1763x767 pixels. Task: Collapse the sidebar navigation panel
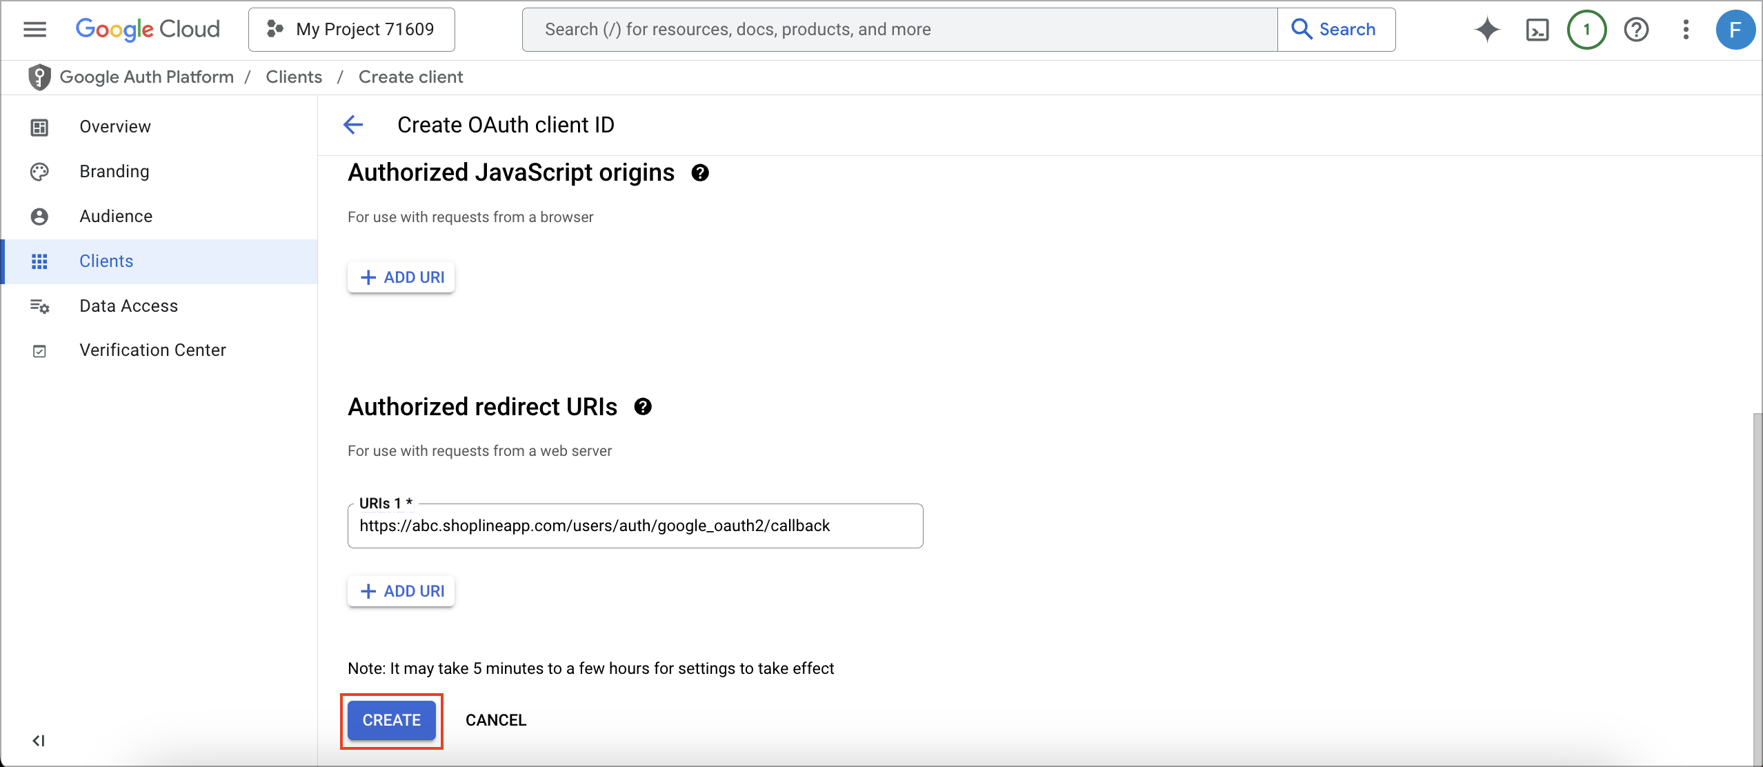(x=39, y=741)
